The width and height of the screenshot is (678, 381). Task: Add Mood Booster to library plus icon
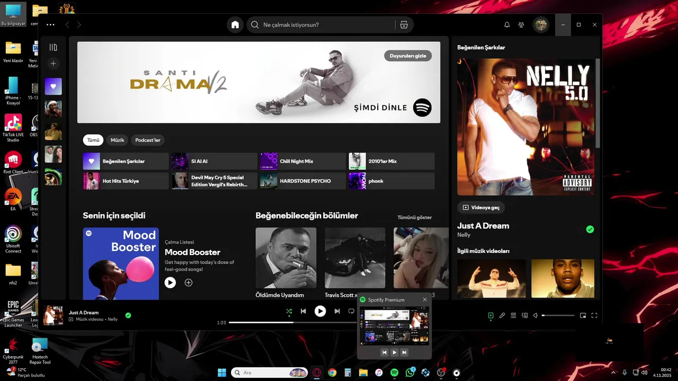(188, 283)
